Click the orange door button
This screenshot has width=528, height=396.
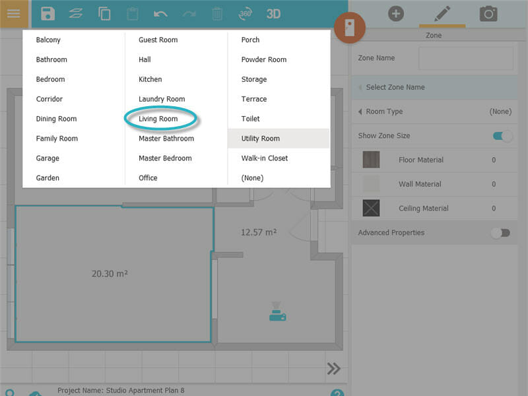tap(350, 28)
